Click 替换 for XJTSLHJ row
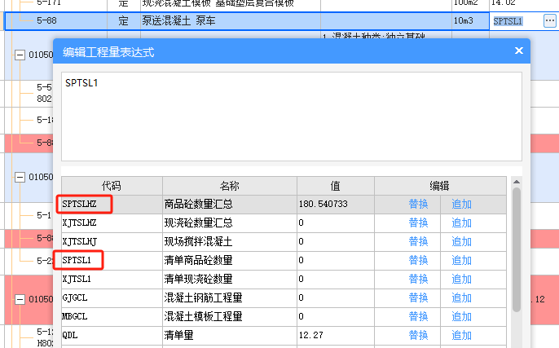 [418, 241]
